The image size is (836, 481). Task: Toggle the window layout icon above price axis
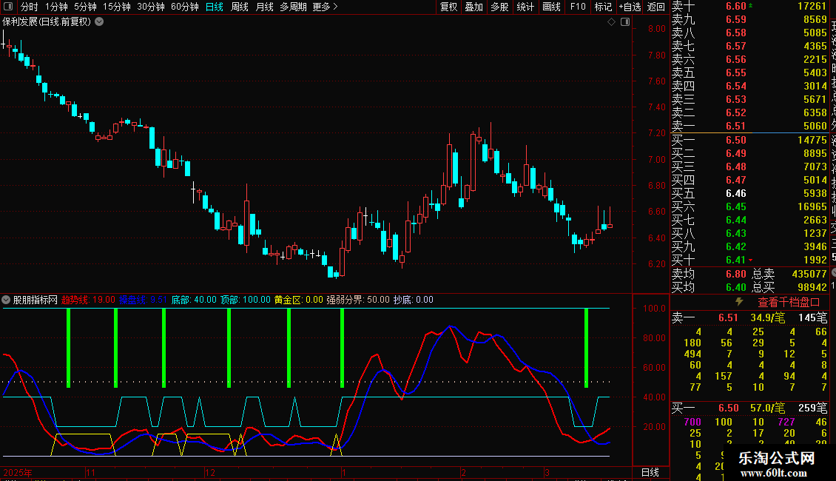[x=625, y=22]
